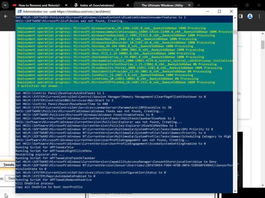Click the PowerShell window title text

pos(67,11)
